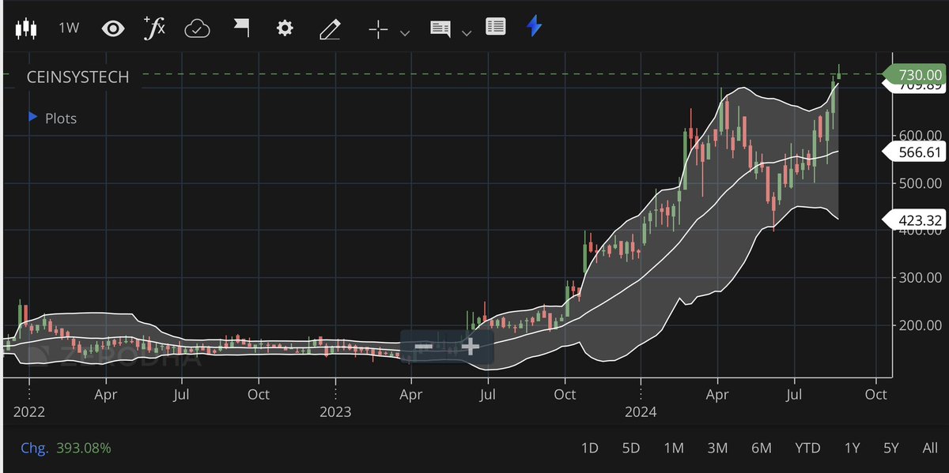Expand the Plots section
This screenshot has height=473, width=949.
32,118
